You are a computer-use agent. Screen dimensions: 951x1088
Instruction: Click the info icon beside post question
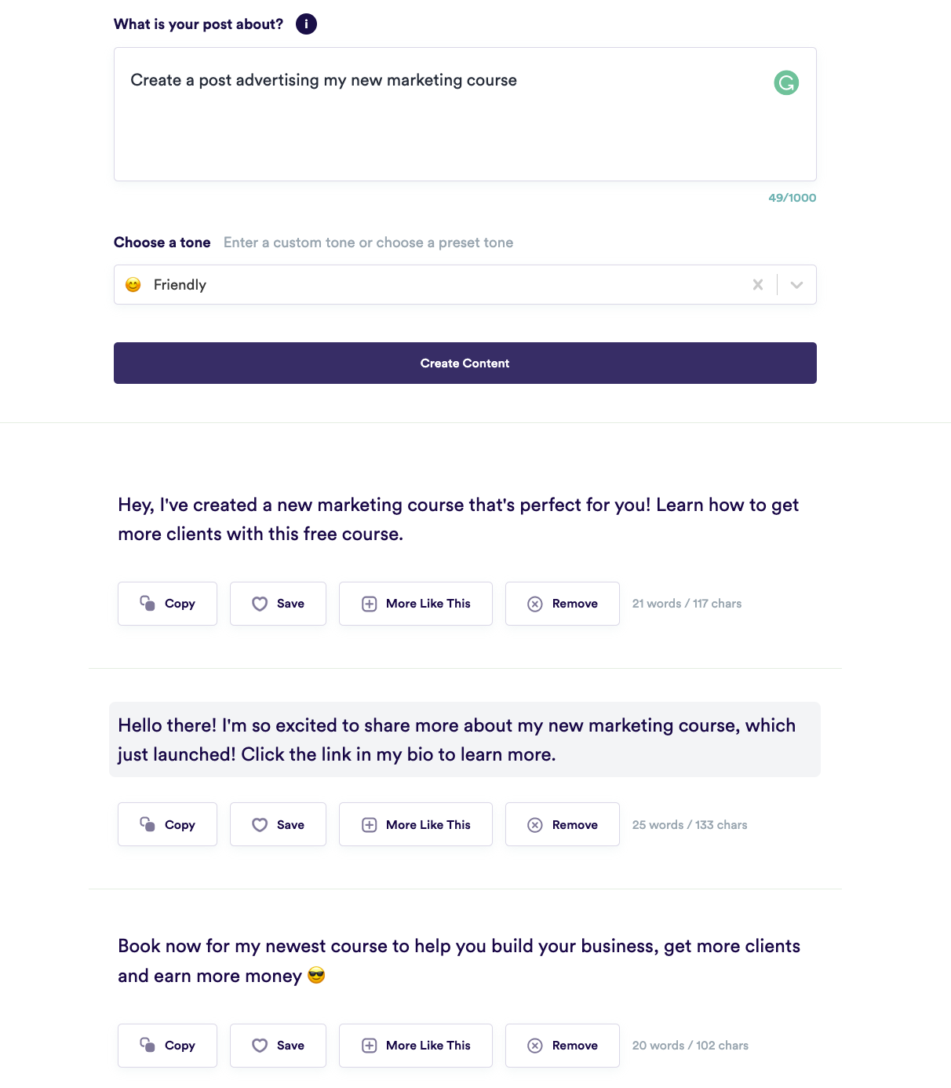[x=306, y=24]
